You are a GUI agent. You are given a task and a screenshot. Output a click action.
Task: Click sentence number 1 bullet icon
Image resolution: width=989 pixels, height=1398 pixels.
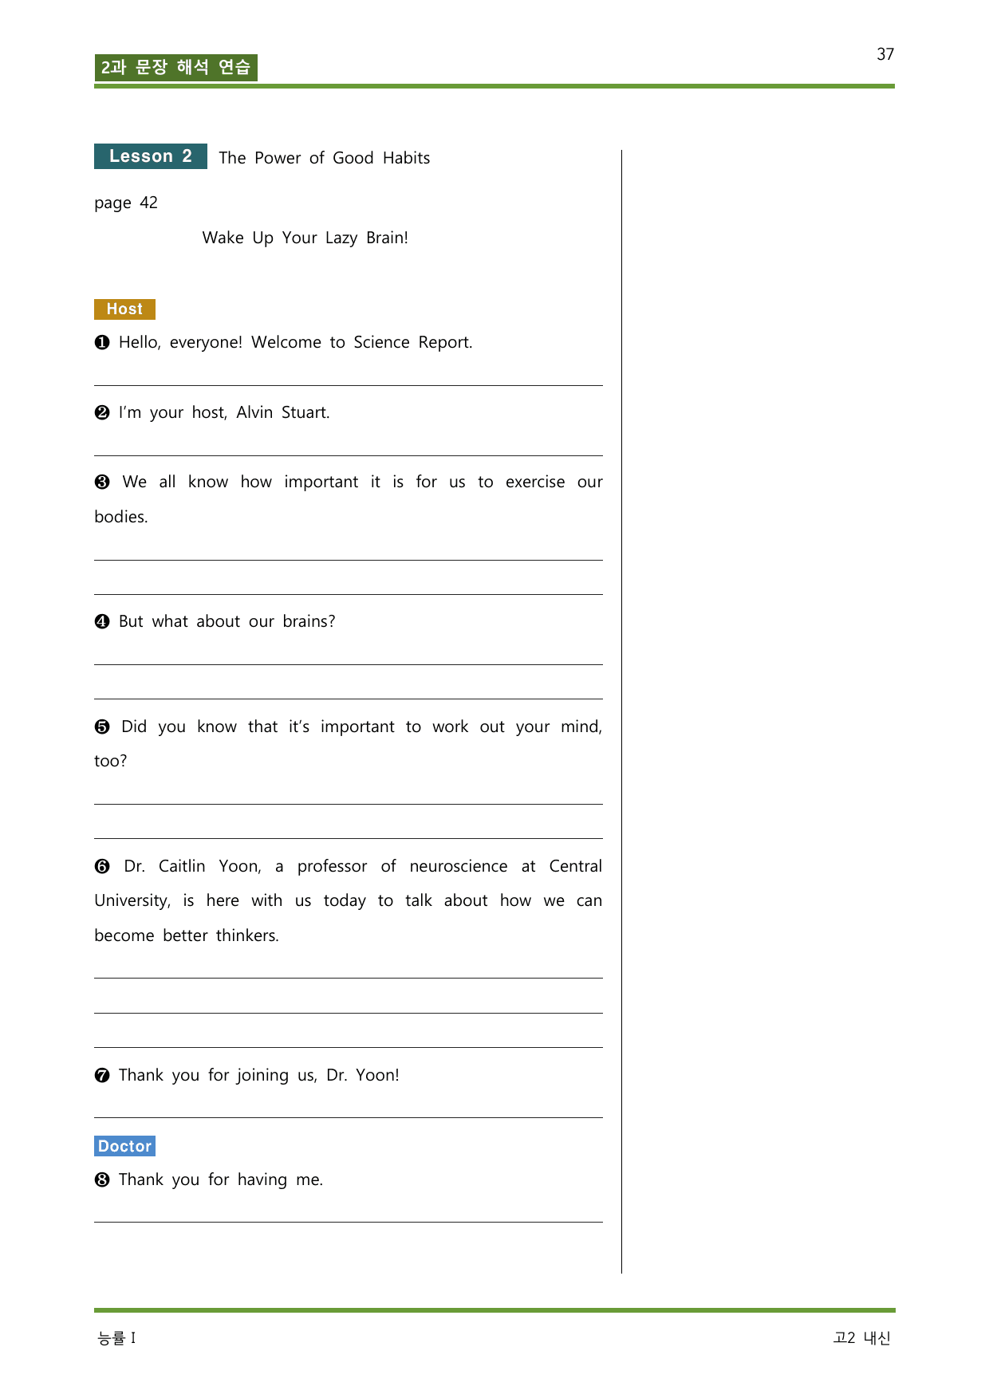pyautogui.click(x=102, y=342)
